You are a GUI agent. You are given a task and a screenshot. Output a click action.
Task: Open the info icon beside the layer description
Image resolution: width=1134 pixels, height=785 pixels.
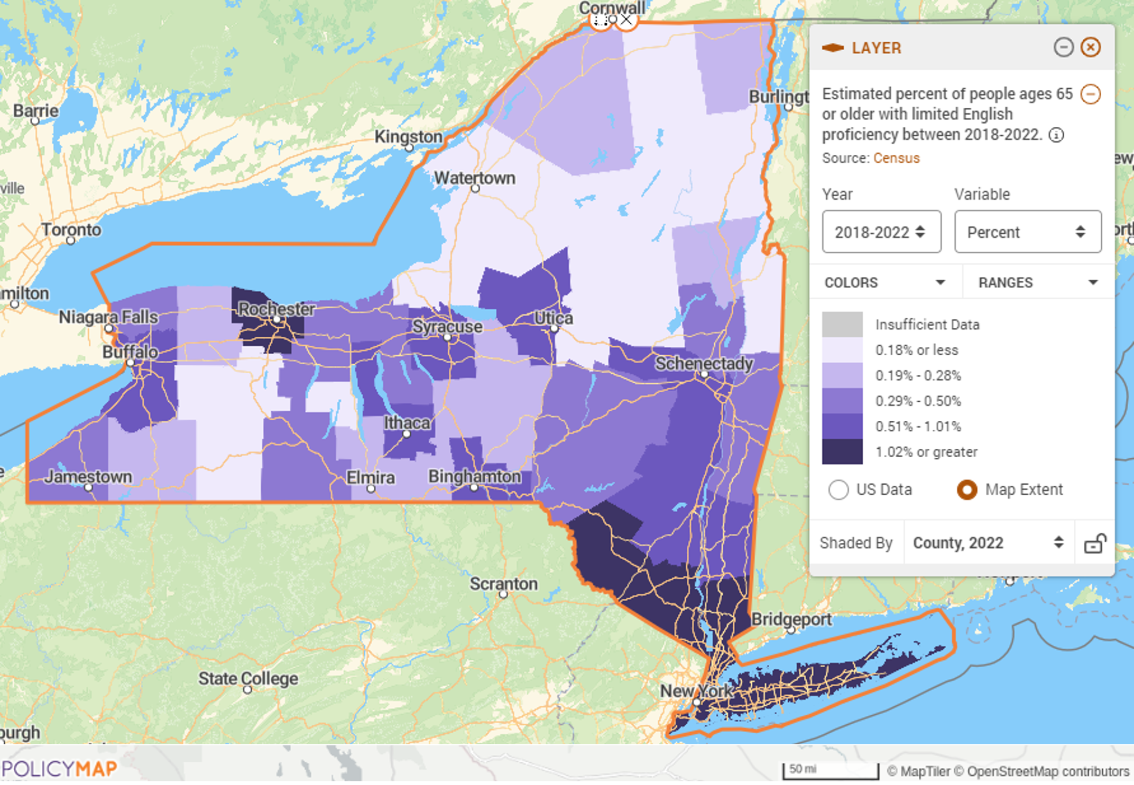point(1056,135)
